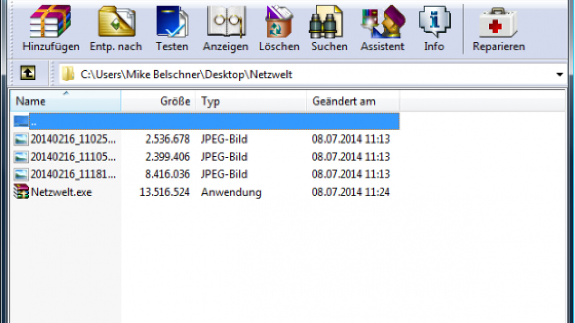This screenshot has width=575, height=323.
Task: Click the date of 20140216_11105... row
Action: coord(351,157)
